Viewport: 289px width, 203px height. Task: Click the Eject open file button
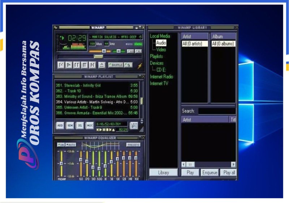pos(102,65)
